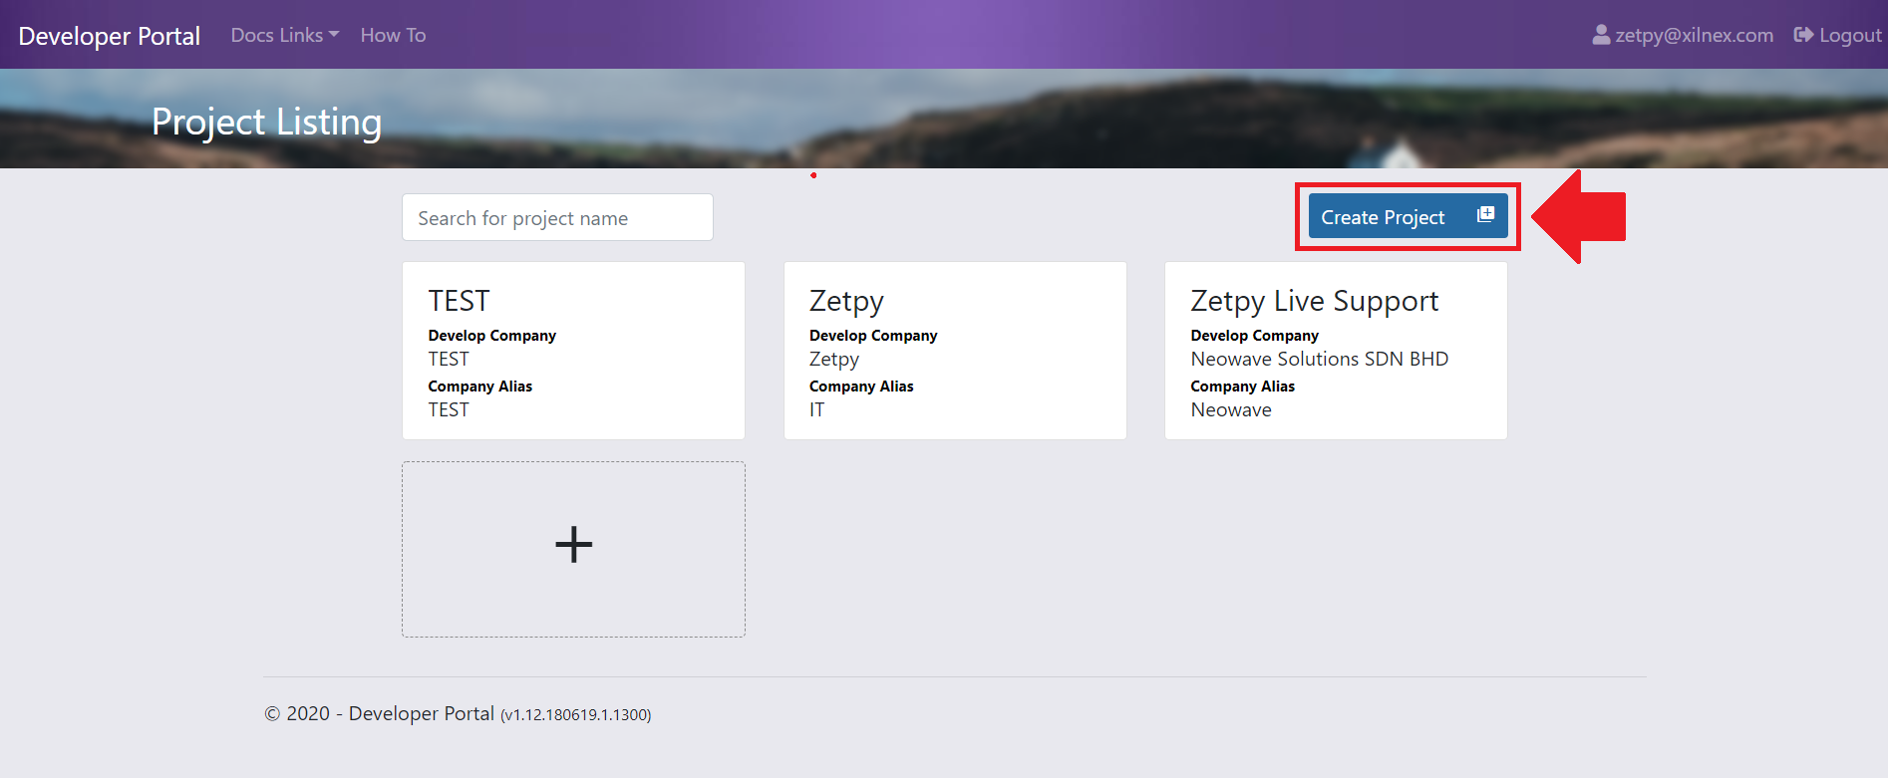Open the zetpy@xilnex.com account link
Image resolution: width=1888 pixels, height=778 pixels.
click(x=1683, y=35)
